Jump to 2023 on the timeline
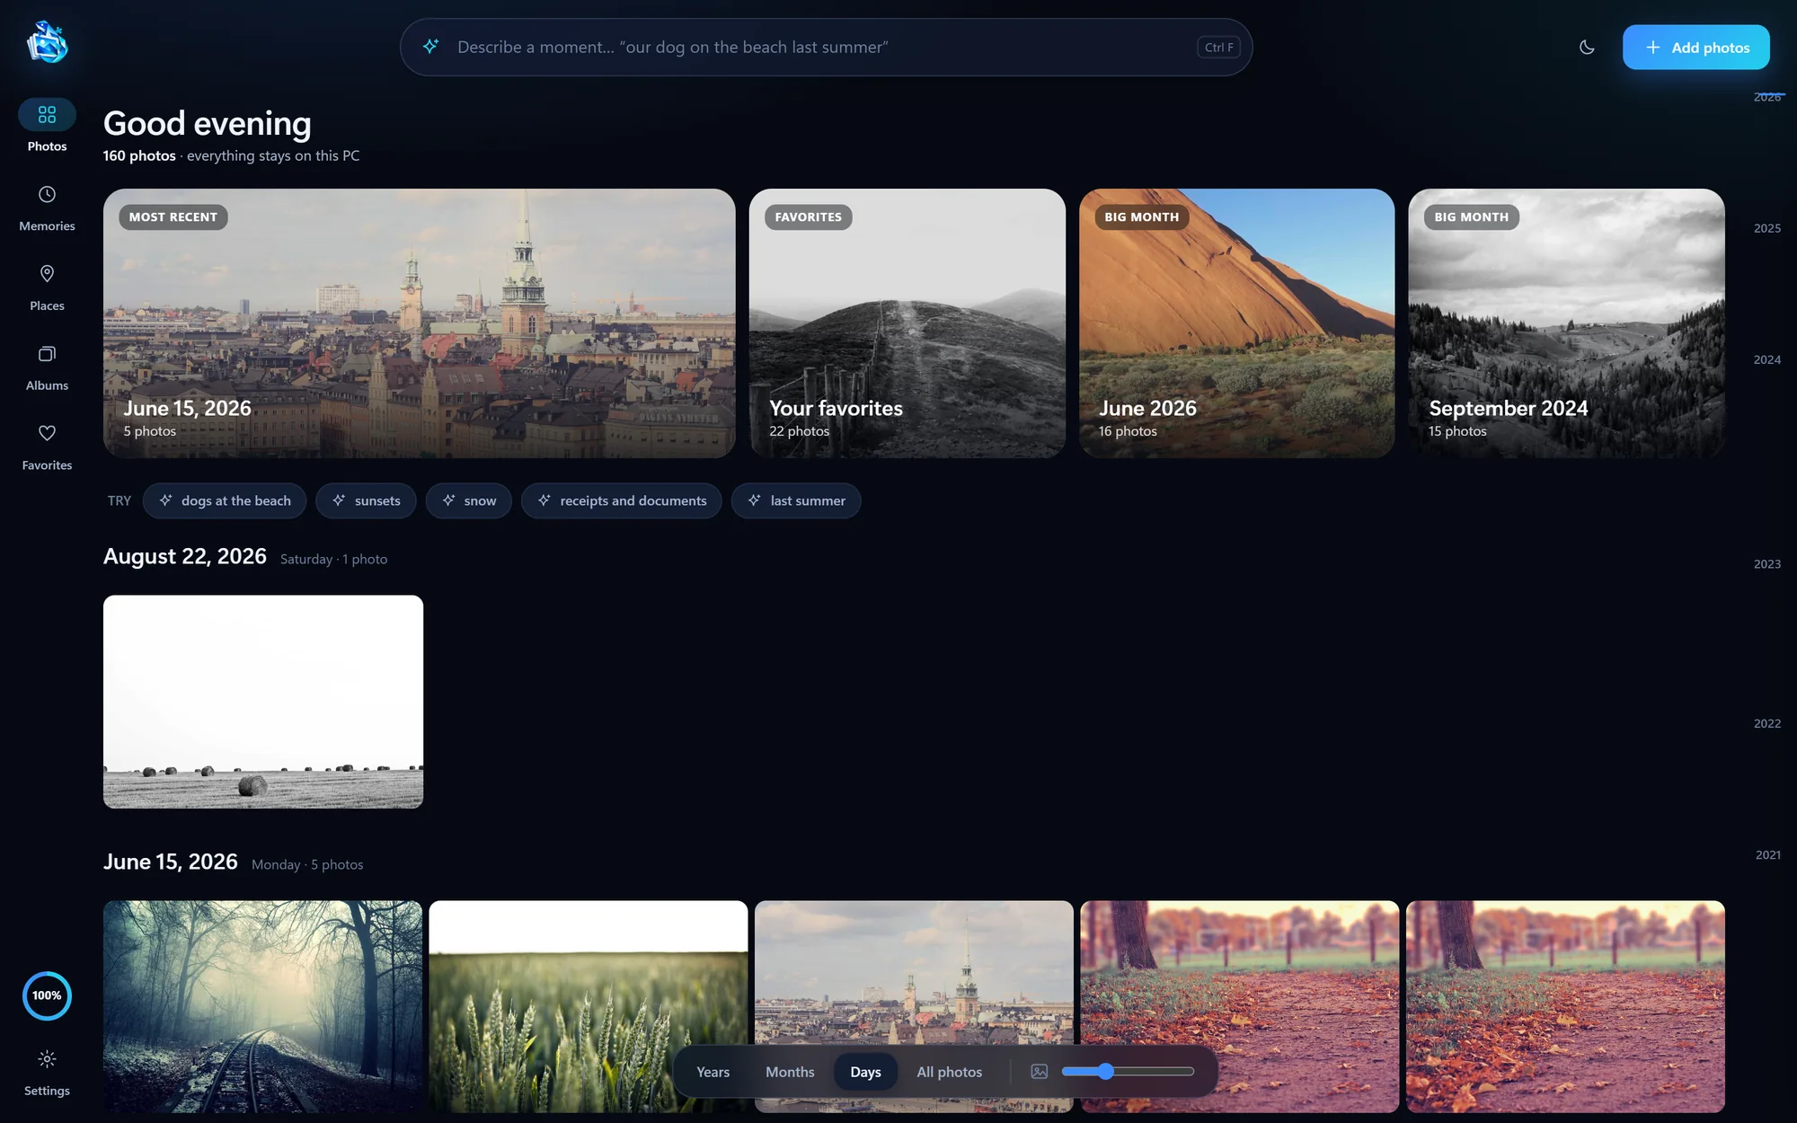This screenshot has height=1123, width=1797. pos(1766,564)
